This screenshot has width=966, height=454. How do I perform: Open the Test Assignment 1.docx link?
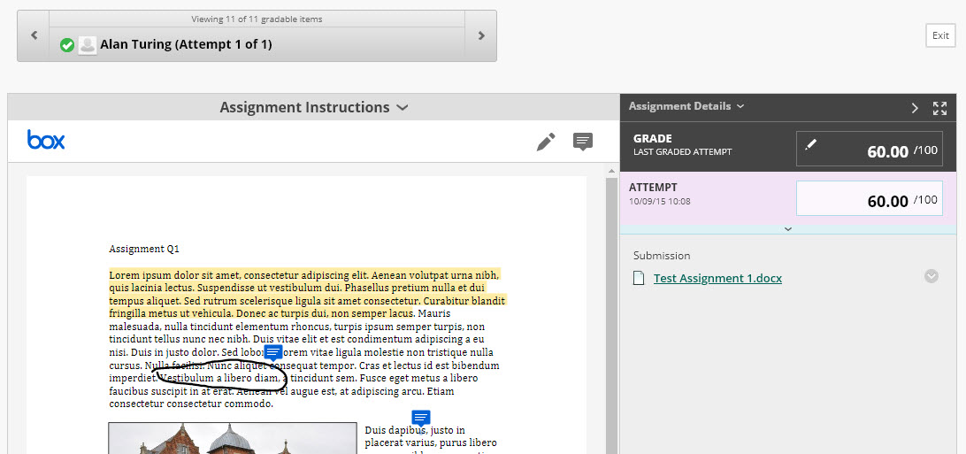pyautogui.click(x=717, y=278)
